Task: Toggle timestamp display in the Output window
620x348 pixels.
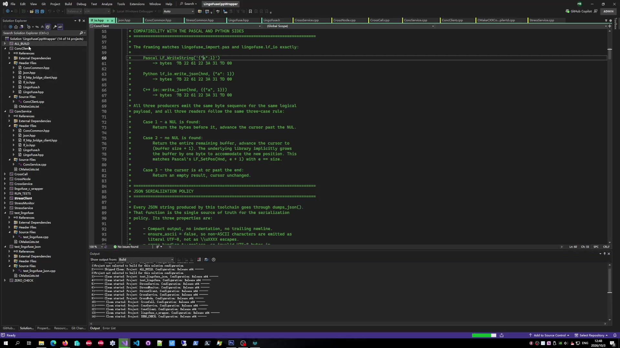Action: pos(213,260)
